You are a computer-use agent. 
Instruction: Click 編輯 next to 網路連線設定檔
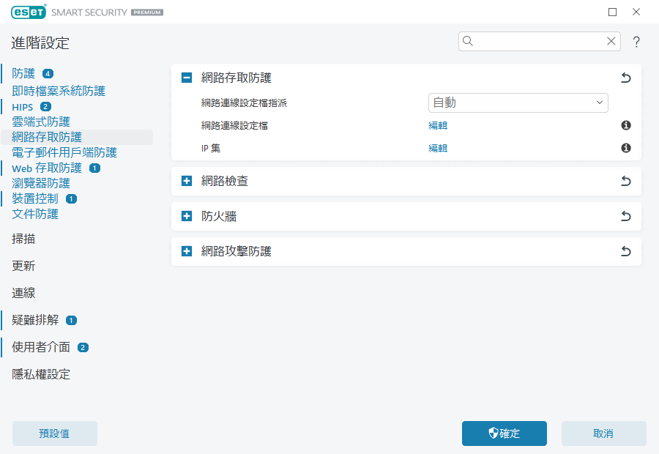[x=437, y=125]
